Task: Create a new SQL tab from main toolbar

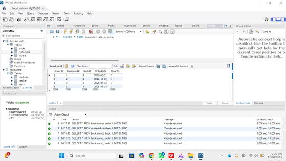Action: (5, 19)
